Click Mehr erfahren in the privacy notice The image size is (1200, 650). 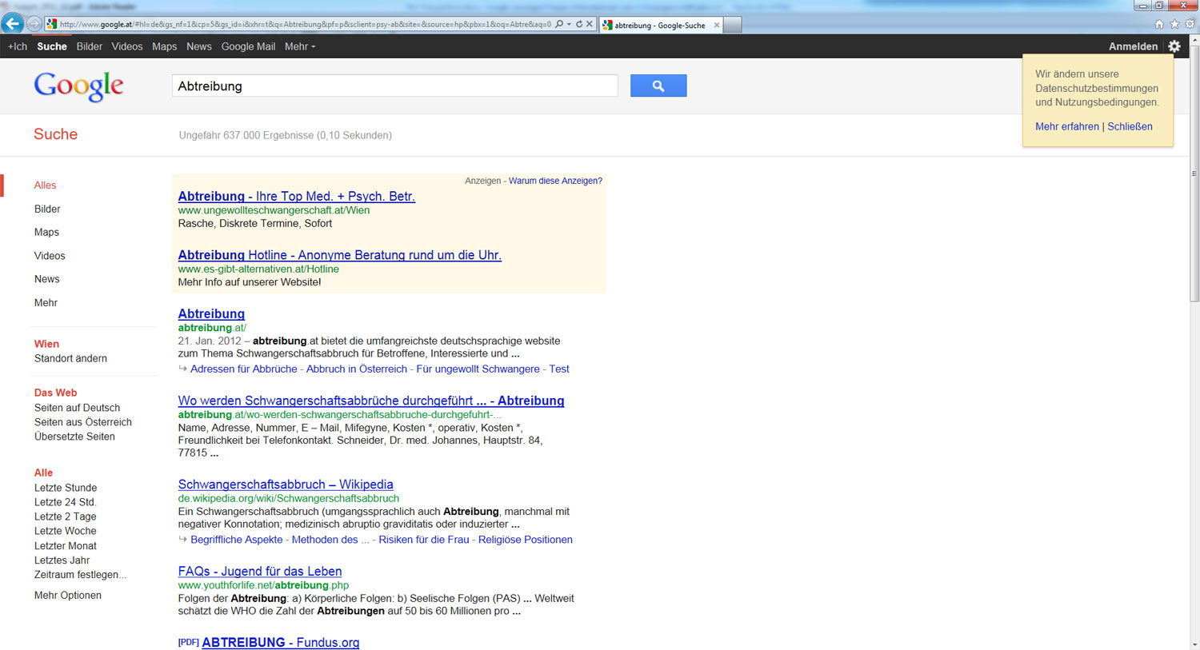coord(1067,126)
